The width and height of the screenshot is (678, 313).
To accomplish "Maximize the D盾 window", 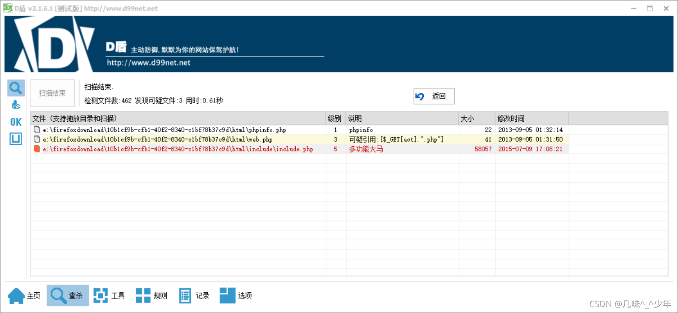I will point(650,8).
